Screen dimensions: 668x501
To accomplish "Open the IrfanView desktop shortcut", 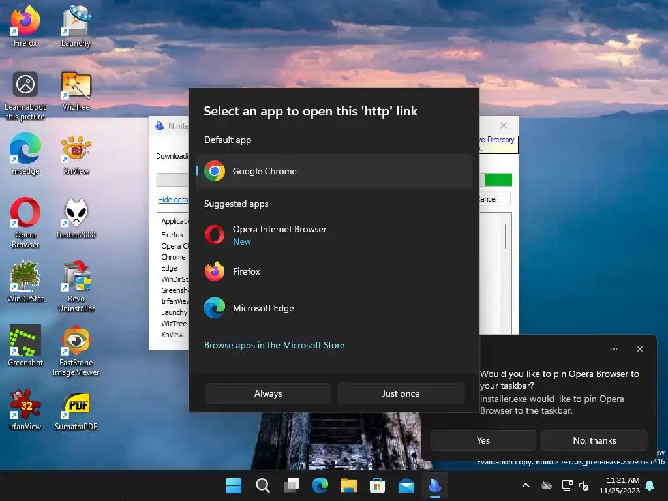I will [25, 410].
